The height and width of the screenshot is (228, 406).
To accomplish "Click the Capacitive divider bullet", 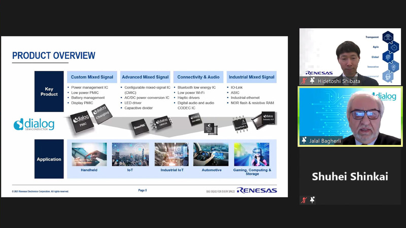I will [139, 108].
